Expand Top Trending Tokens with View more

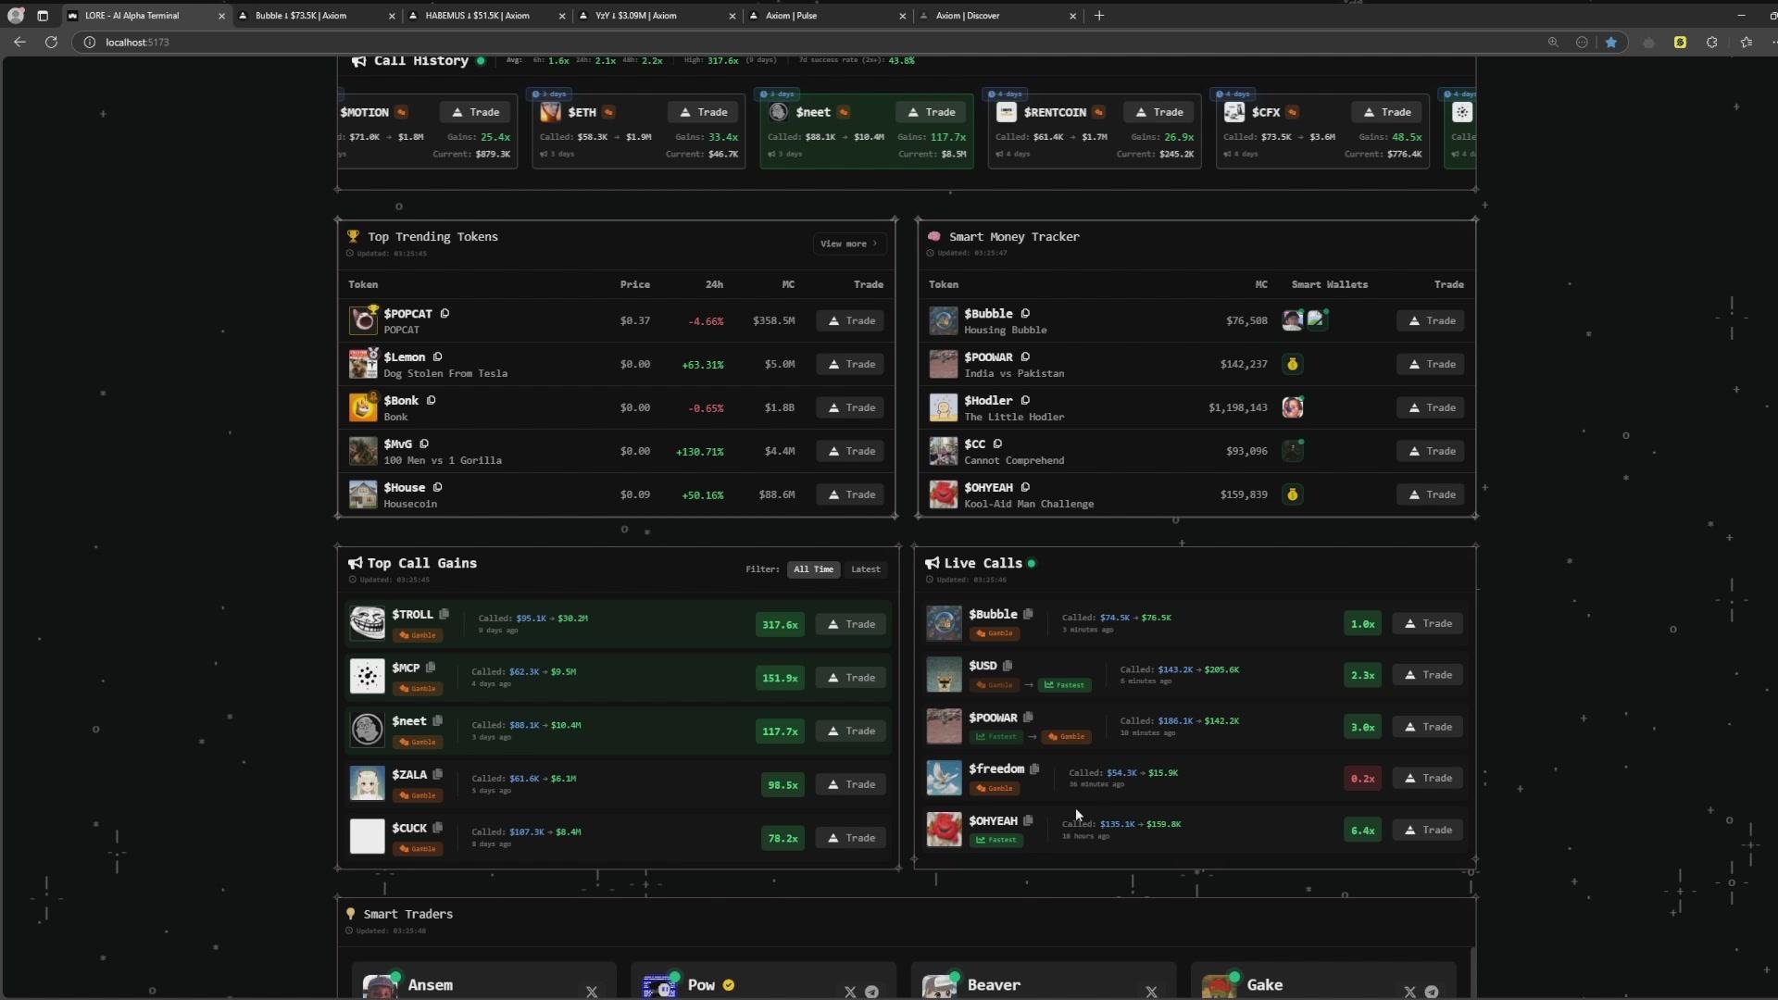point(848,244)
